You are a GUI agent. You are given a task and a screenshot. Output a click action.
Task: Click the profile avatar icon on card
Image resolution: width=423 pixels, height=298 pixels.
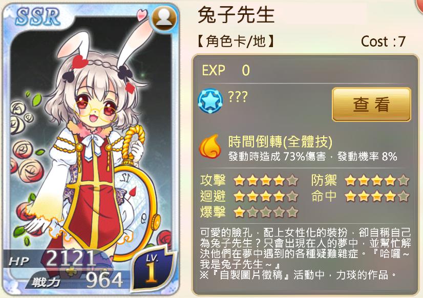164,18
